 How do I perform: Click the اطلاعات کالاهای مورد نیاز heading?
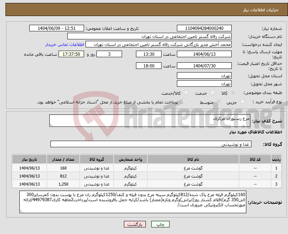click(x=255, y=132)
